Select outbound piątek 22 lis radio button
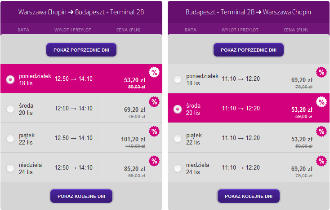330x210 pixels. coord(10,138)
